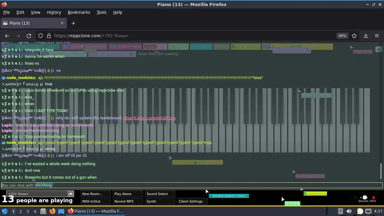Screen dimensions: 384x216
Task: Open MIDI In/Out settings
Action: pos(96,201)
